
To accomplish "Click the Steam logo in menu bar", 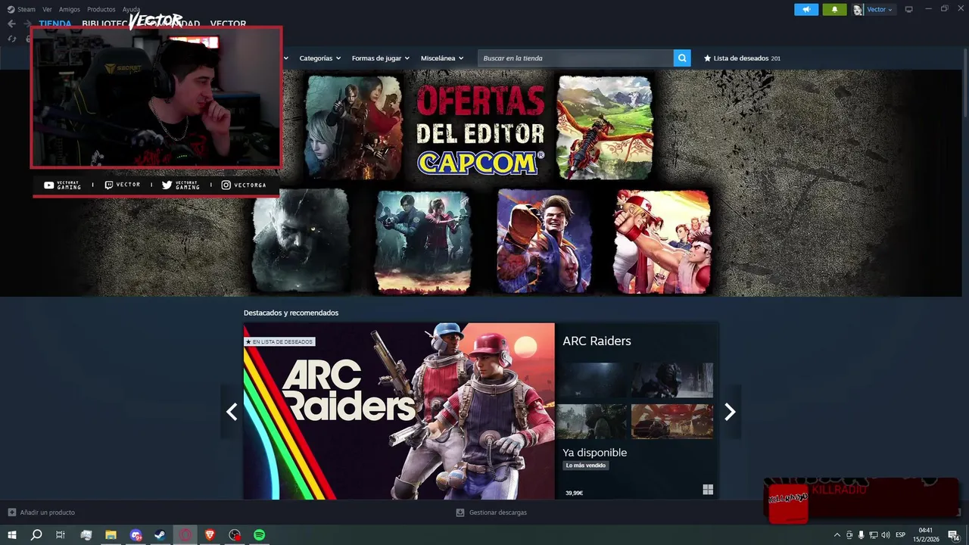I will (11, 9).
